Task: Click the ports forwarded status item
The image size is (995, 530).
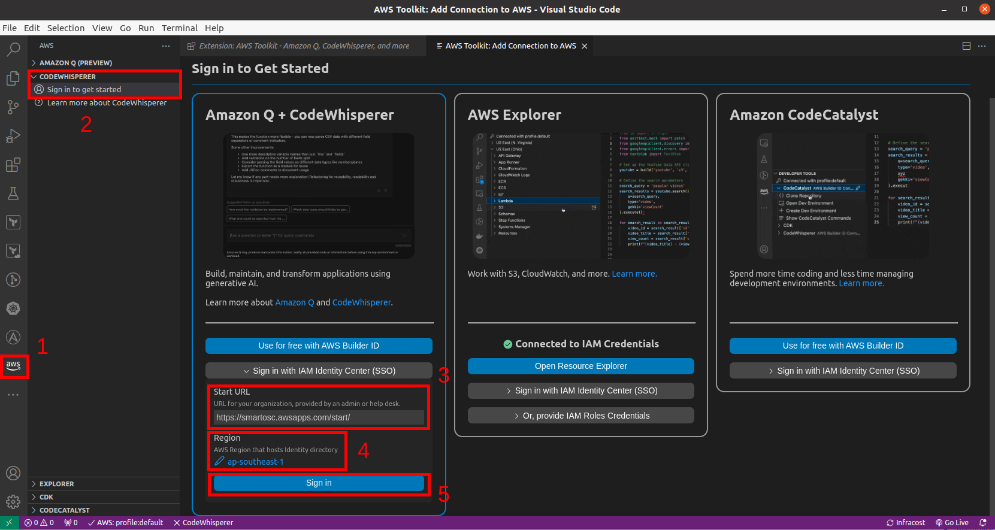Action: tap(71, 523)
